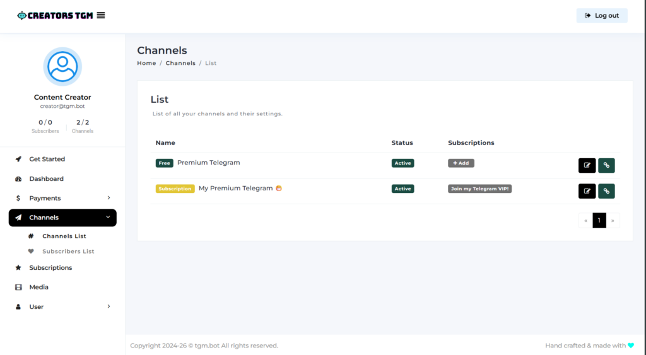Click the Join my Telegram VIP! badge

coord(480,189)
